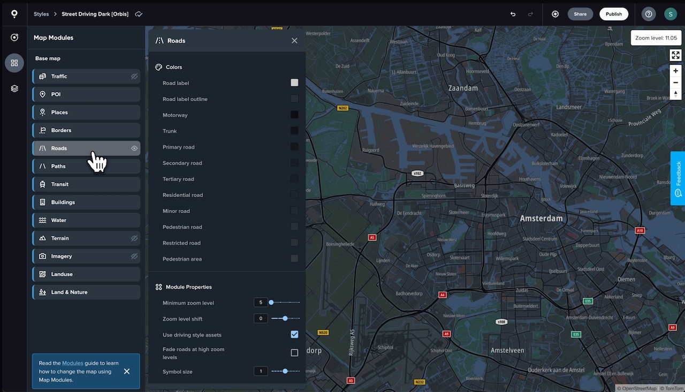The width and height of the screenshot is (685, 392).
Task: Open Minor road color swatch
Action: pyautogui.click(x=294, y=210)
